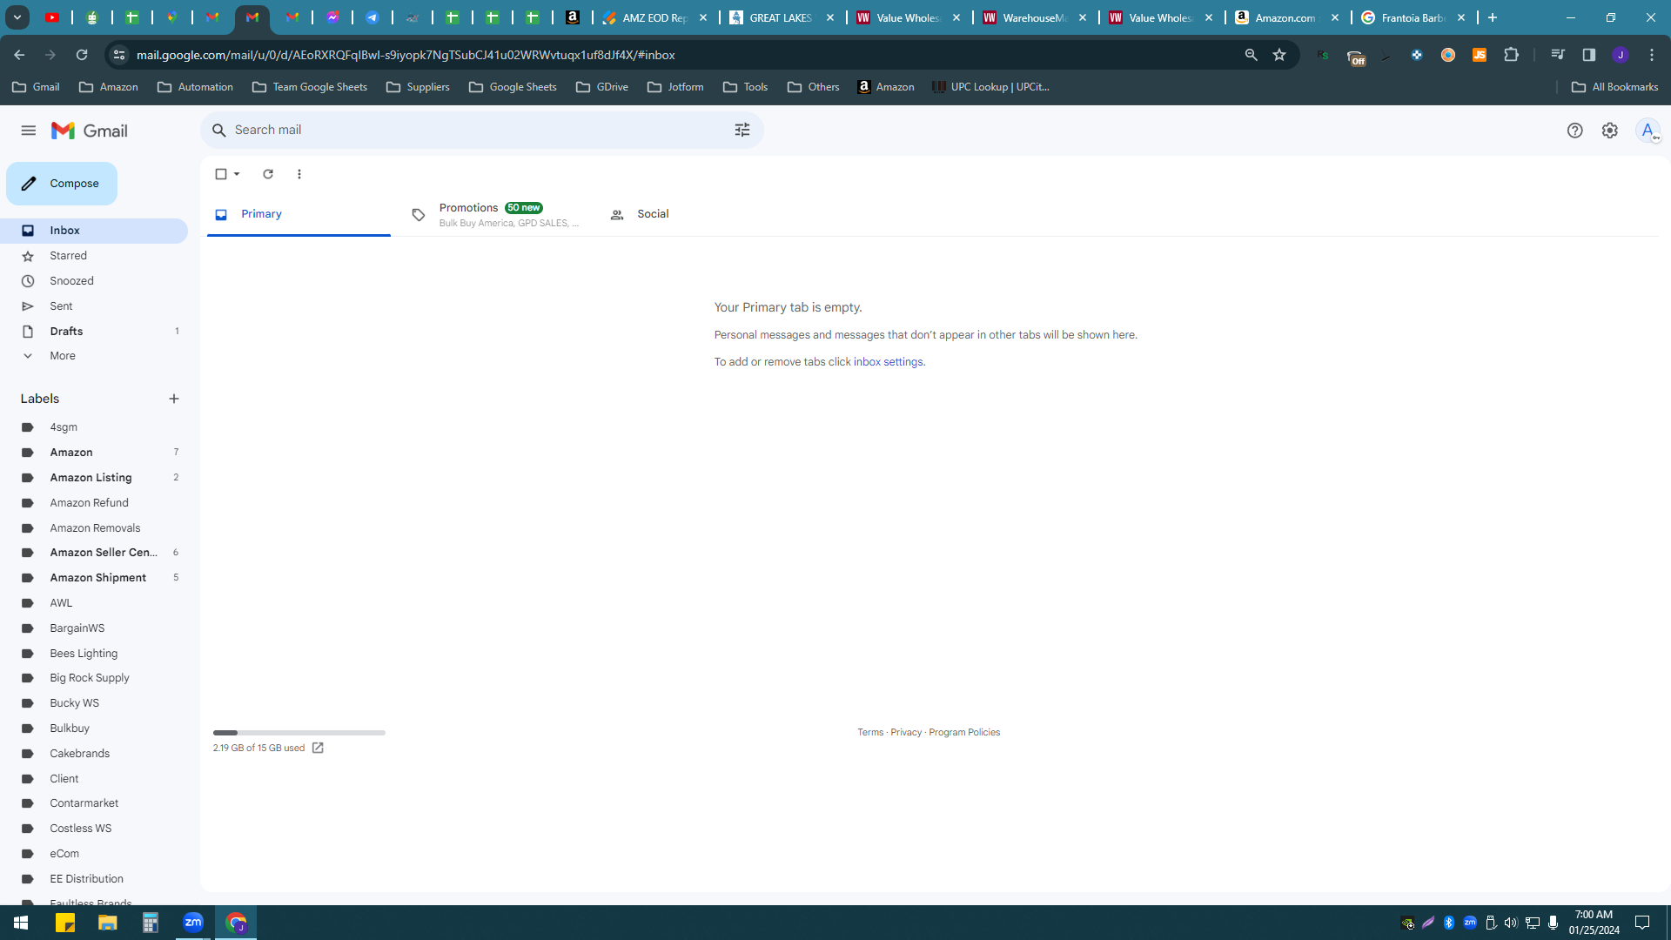Refresh the inbox list
1671x940 pixels.
[x=268, y=174]
